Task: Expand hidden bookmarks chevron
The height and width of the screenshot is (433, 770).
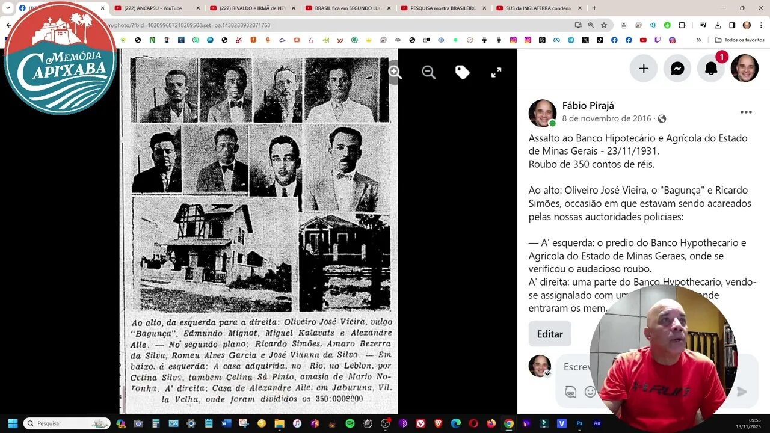Action: [x=698, y=40]
